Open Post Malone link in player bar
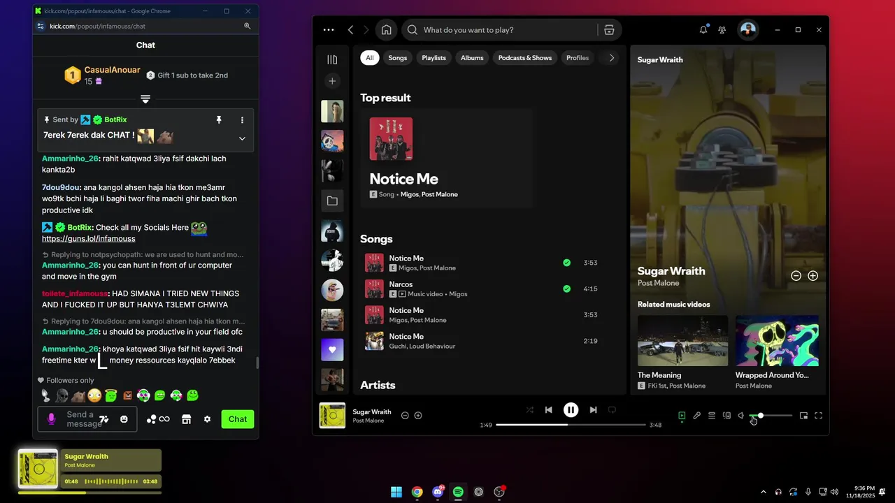Image resolution: width=895 pixels, height=503 pixels. pos(368,421)
